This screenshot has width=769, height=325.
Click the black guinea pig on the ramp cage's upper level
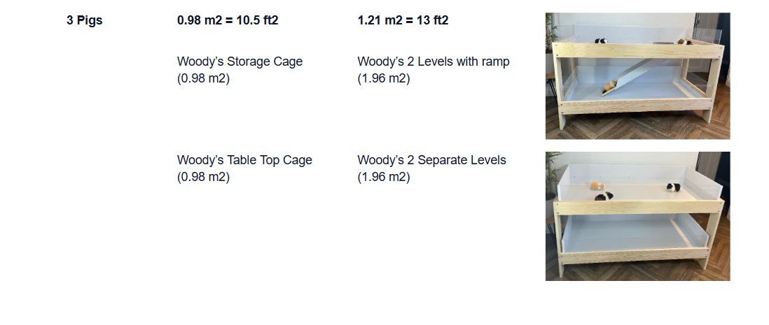click(x=602, y=41)
